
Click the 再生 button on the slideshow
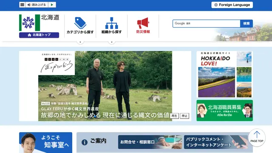tap(174, 116)
